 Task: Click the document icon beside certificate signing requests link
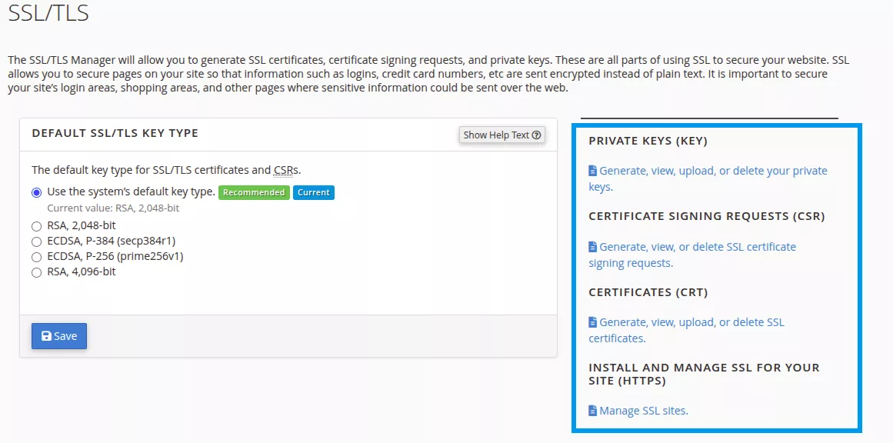[593, 247]
